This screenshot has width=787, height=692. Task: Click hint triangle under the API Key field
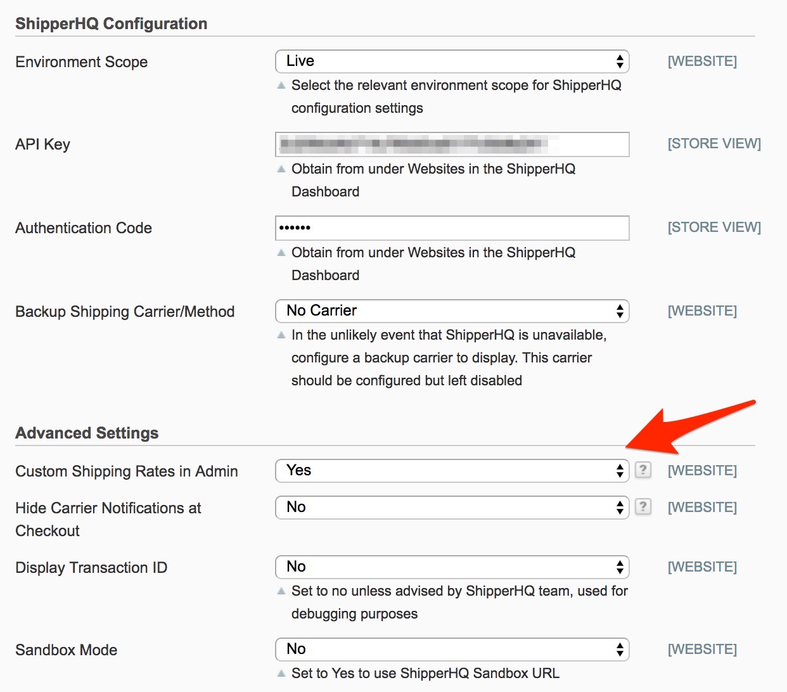[x=281, y=169]
